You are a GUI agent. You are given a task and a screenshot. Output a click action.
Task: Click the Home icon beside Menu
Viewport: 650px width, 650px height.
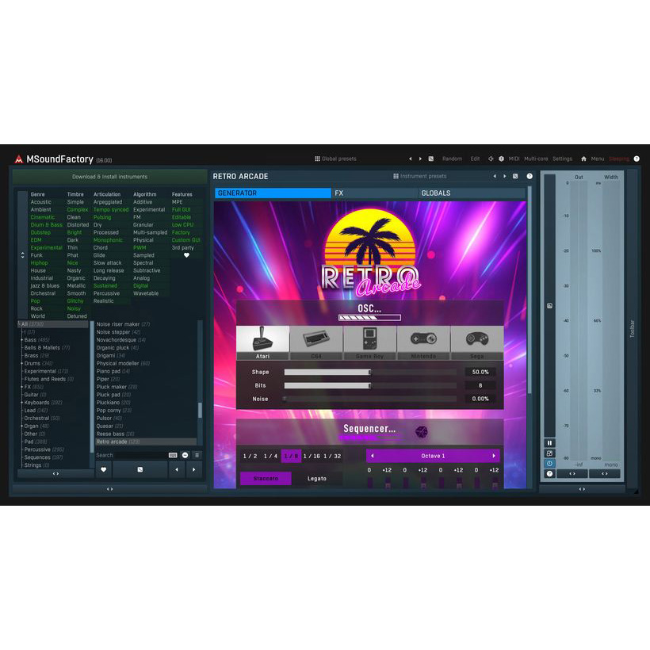(583, 159)
